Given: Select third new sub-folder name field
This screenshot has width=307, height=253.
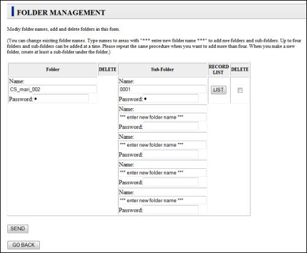Looking at the screenshot, I should coord(163,173).
